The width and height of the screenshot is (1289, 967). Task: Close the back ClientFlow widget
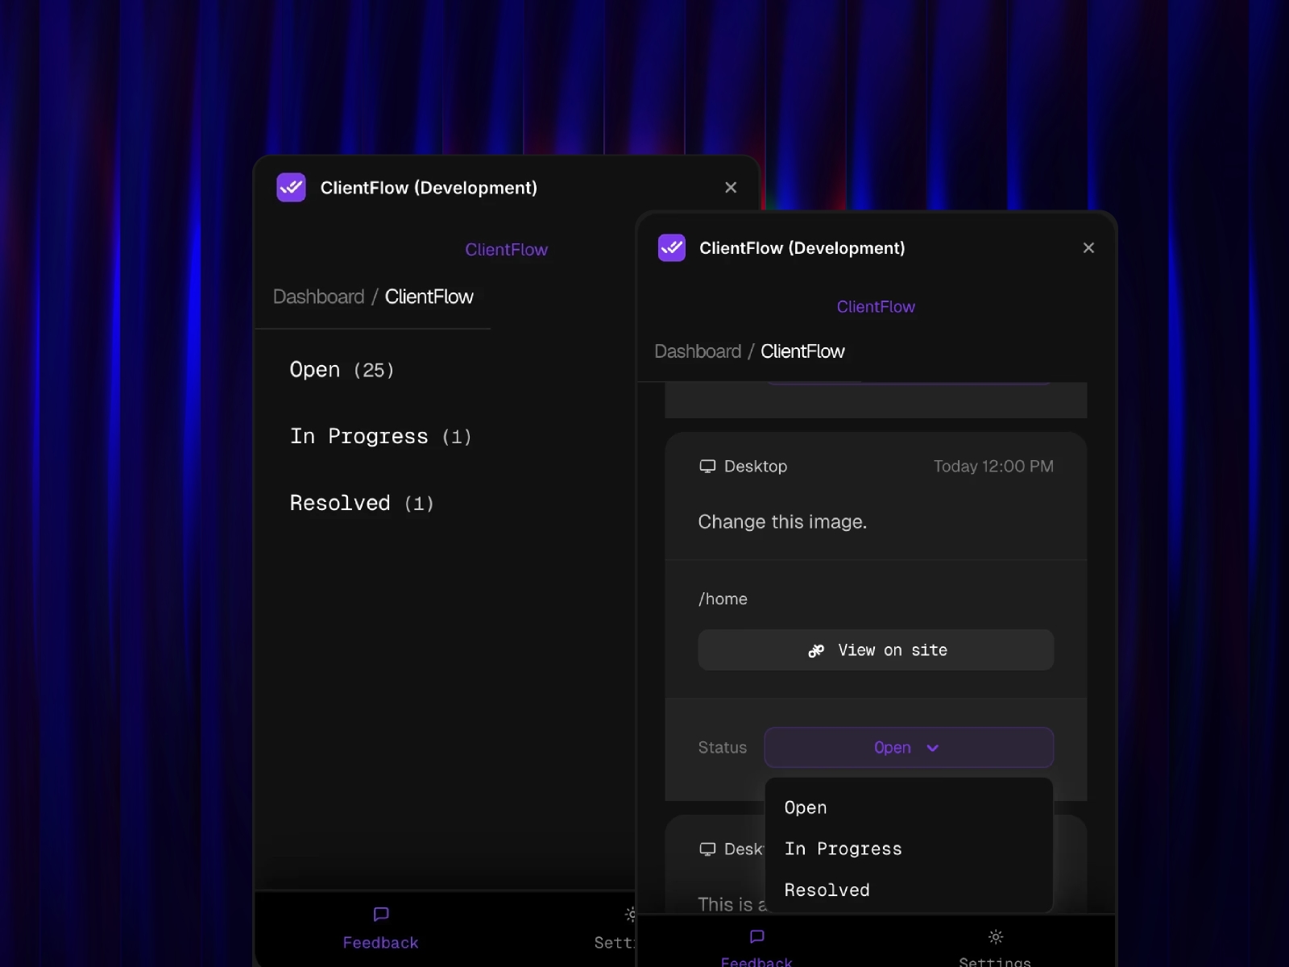coord(731,187)
